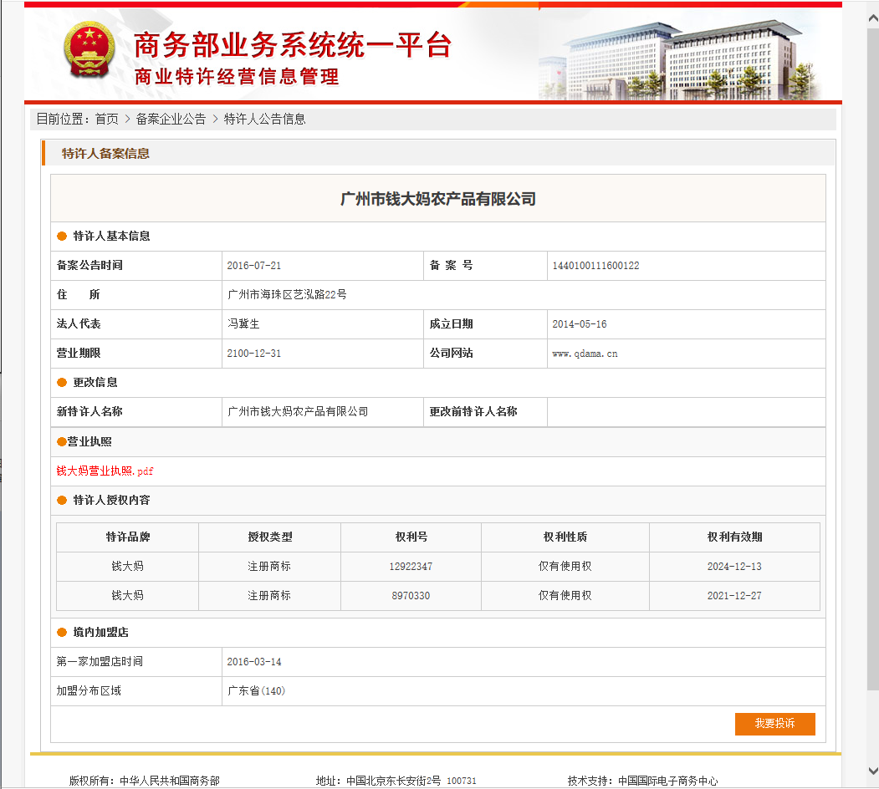Click the orange bullet beside 营业执照
Image resolution: width=879 pixels, height=789 pixels.
pyautogui.click(x=61, y=442)
